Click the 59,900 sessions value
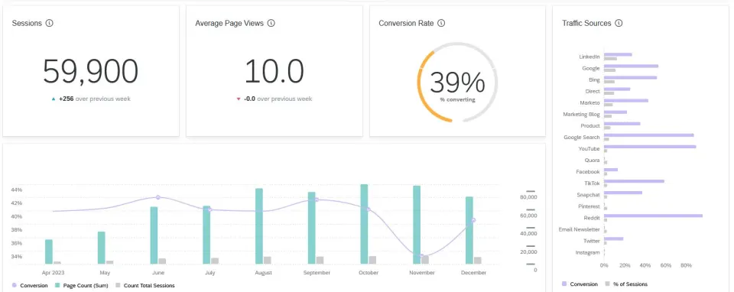Screen dimensions: 734x292 pos(90,72)
